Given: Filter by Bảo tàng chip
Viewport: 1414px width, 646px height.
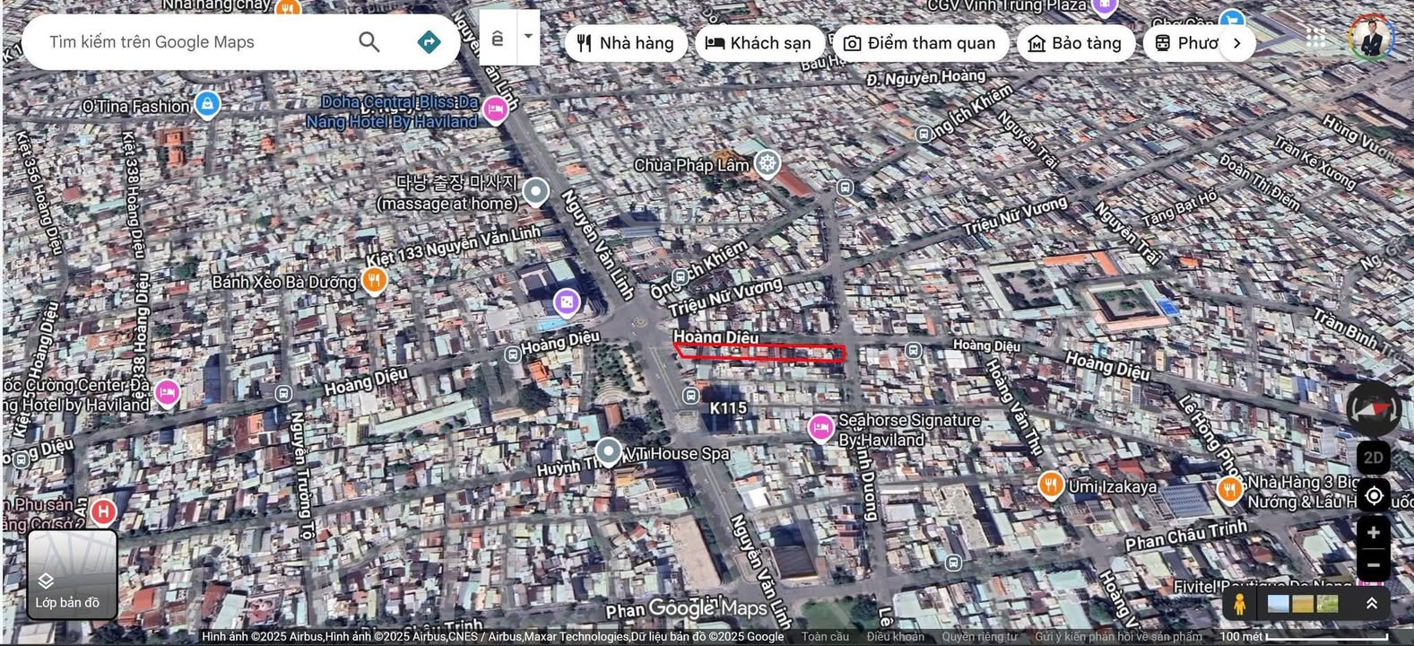Looking at the screenshot, I should point(1075,43).
